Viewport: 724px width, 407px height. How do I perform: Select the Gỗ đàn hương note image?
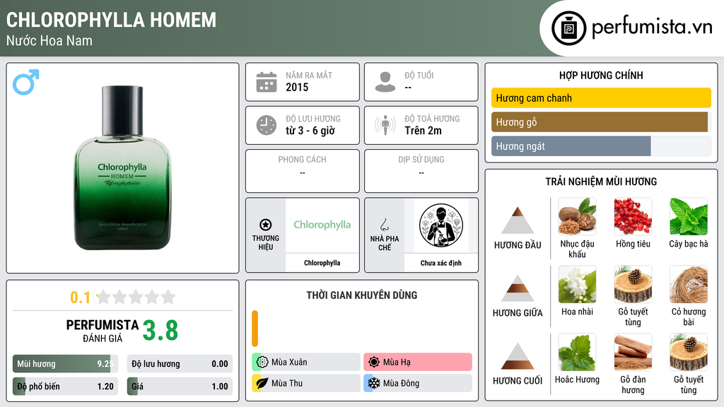tap(633, 352)
